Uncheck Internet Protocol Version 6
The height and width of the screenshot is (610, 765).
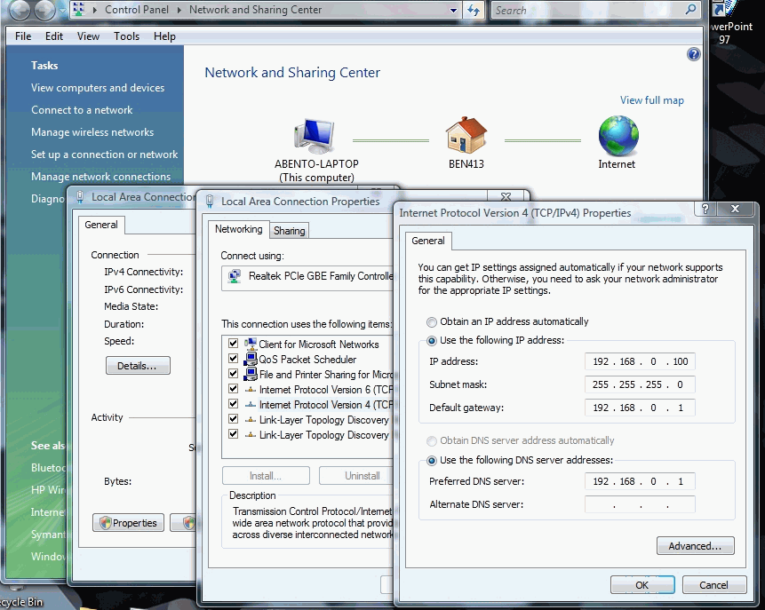pyautogui.click(x=234, y=390)
